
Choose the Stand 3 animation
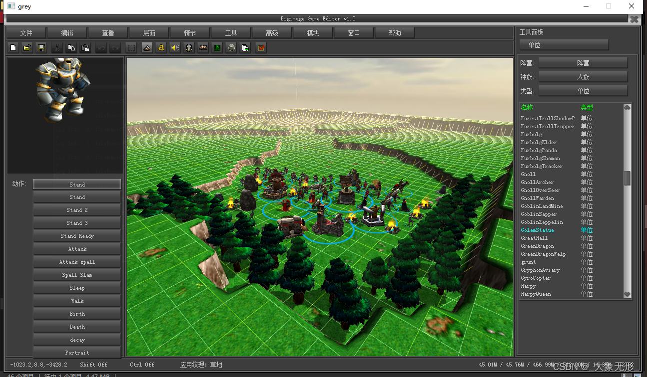(x=77, y=223)
